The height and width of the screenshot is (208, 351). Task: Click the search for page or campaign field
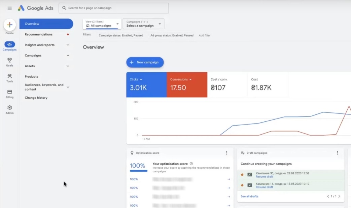[x=114, y=8]
